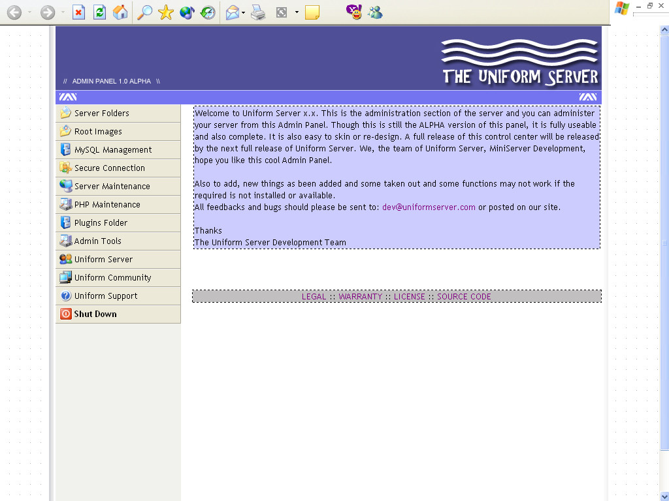Open Root Images in the sidebar
The image size is (669, 501).
click(118, 132)
